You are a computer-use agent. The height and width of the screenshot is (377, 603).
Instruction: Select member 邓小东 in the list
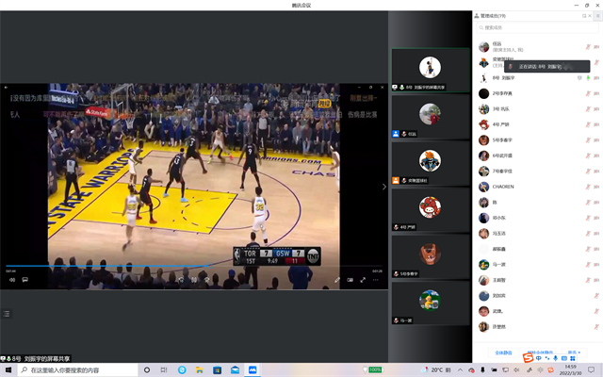[x=537, y=218]
